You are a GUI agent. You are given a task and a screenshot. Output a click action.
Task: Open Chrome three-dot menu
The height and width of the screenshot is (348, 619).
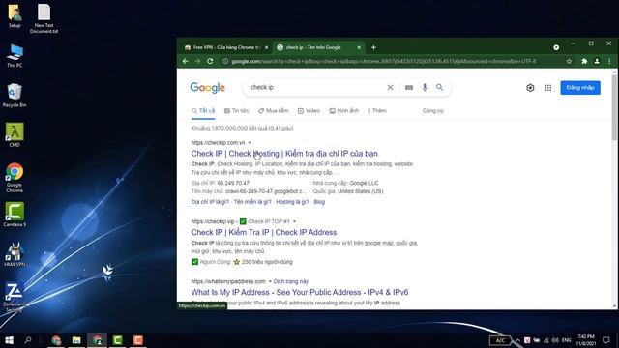coord(609,61)
